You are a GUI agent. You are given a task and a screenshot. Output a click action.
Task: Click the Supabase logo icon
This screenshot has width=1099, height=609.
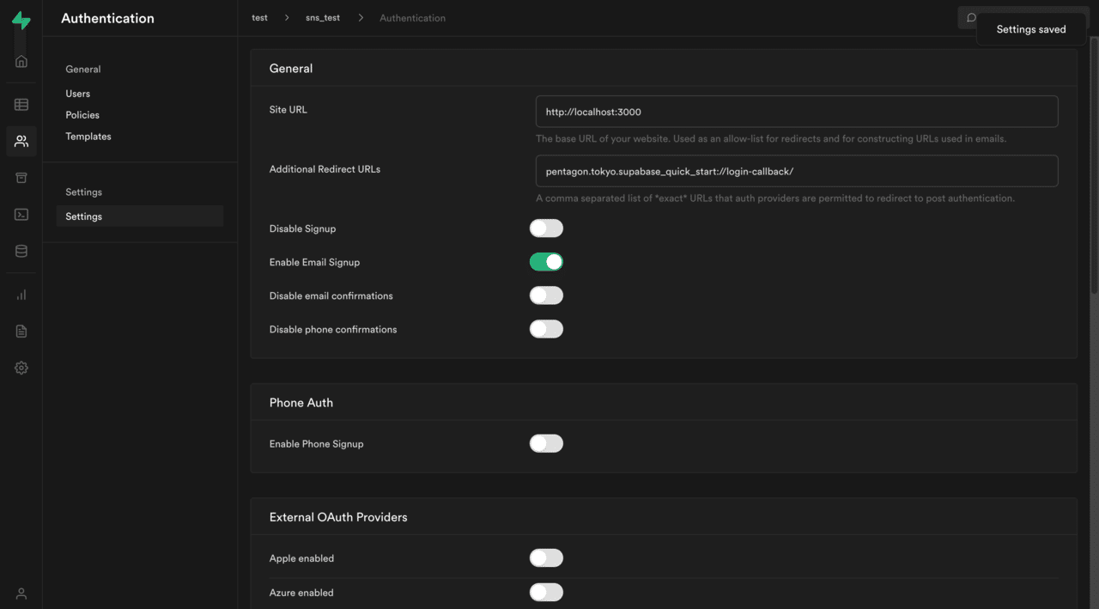pyautogui.click(x=21, y=21)
